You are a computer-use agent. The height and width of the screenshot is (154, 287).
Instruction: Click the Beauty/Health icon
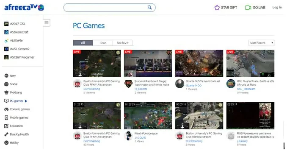(x=6, y=134)
